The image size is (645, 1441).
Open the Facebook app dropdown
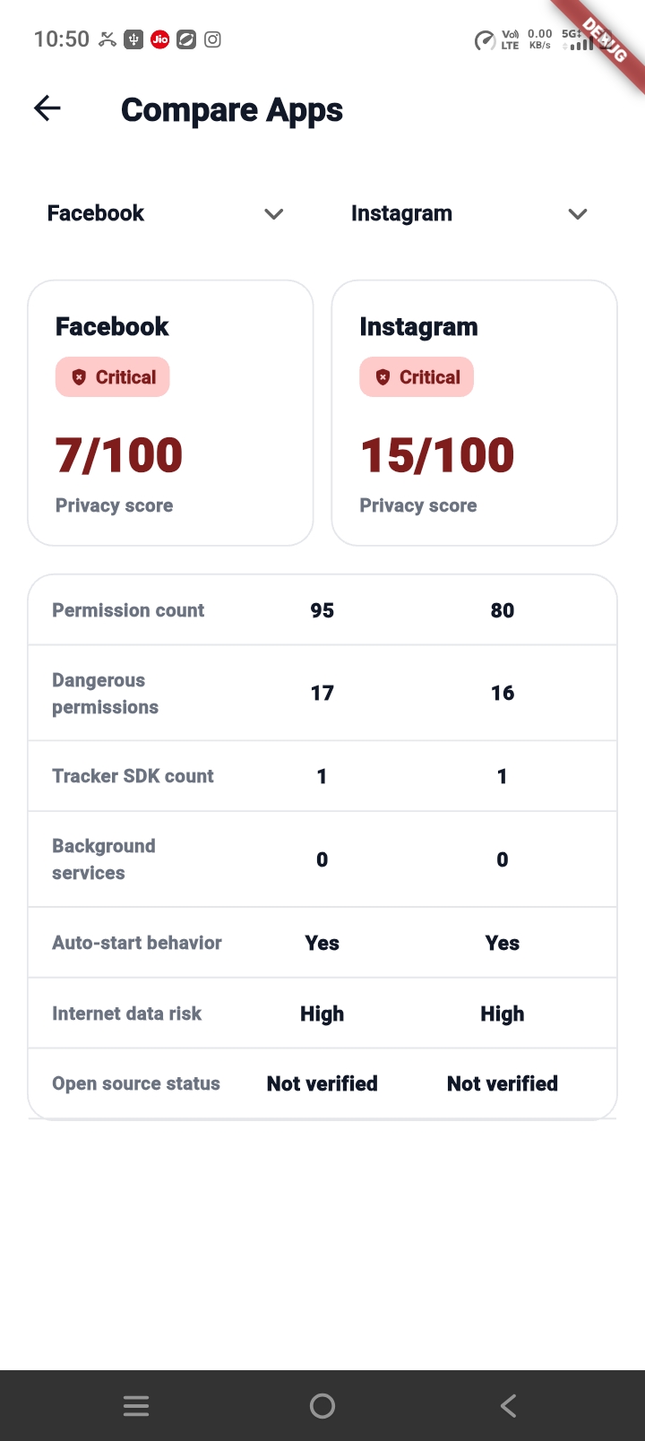click(x=166, y=213)
